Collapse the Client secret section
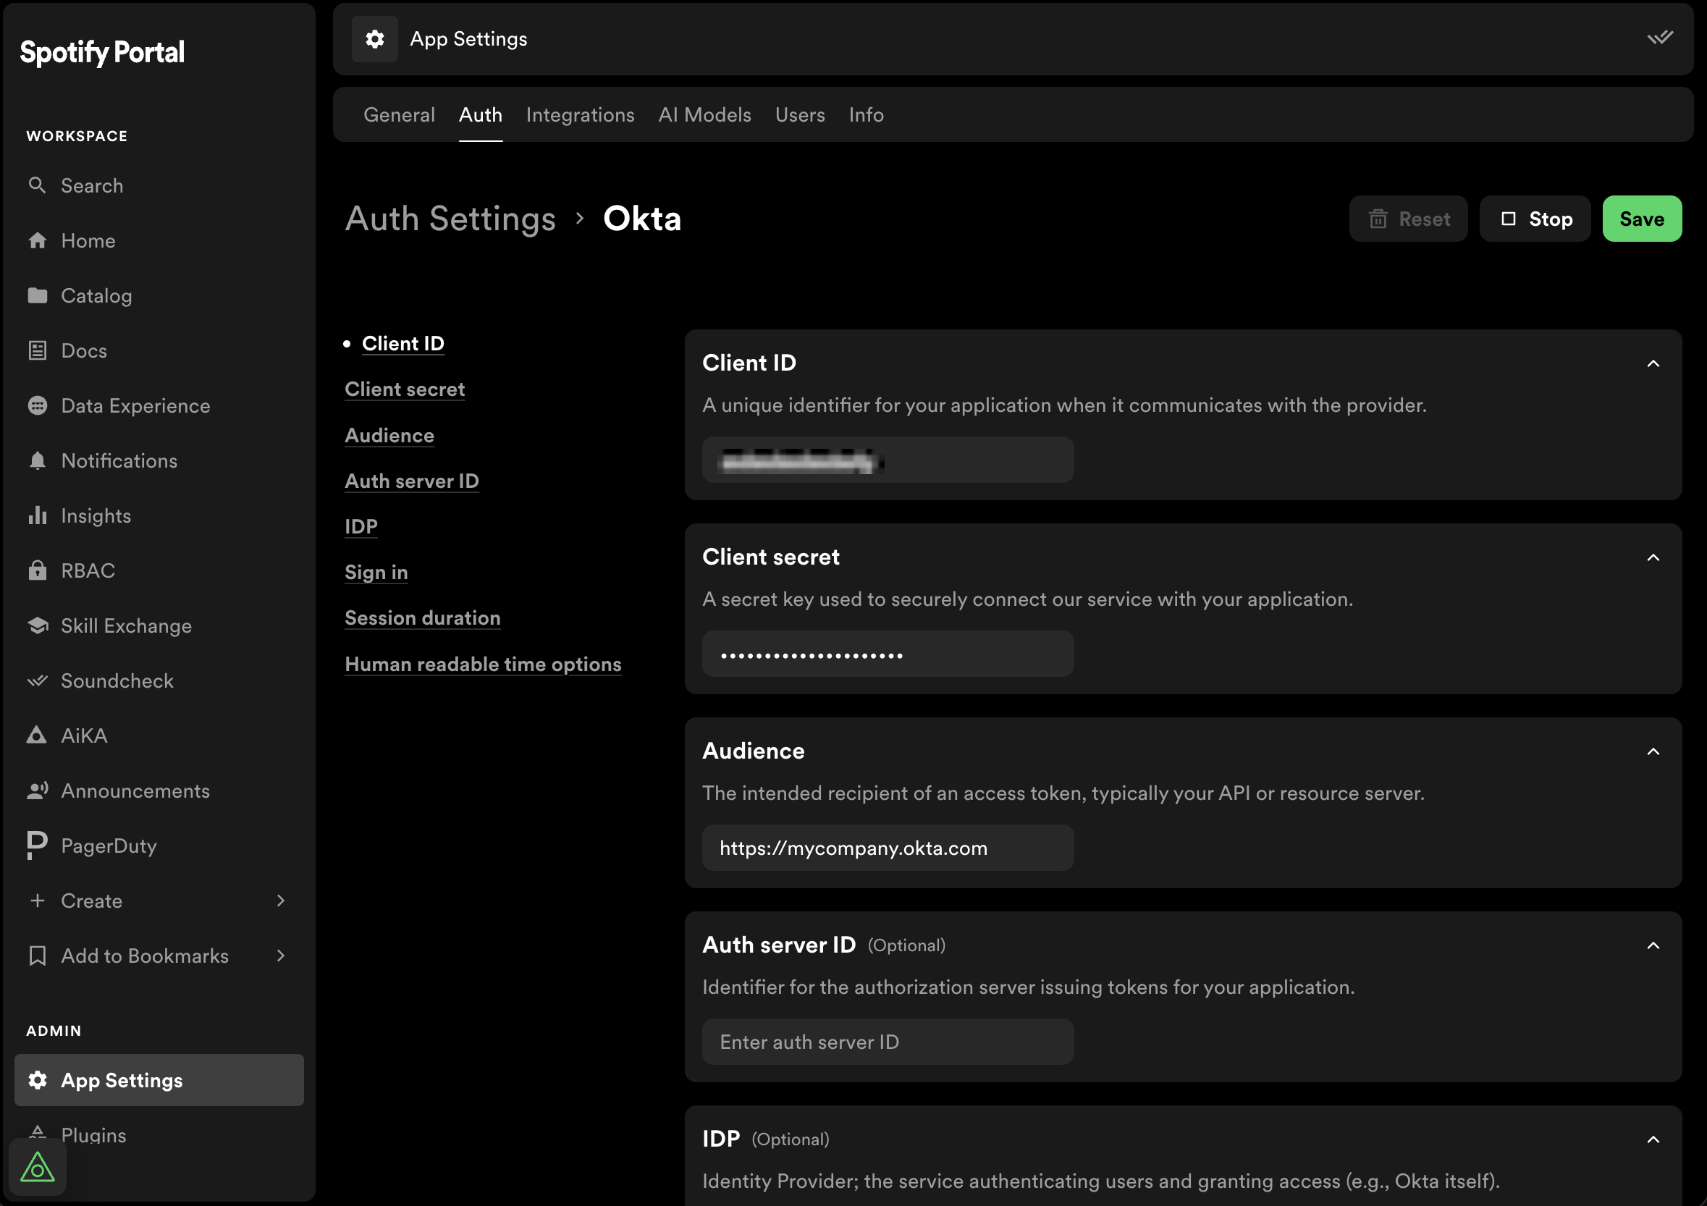The width and height of the screenshot is (1707, 1206). [x=1653, y=557]
